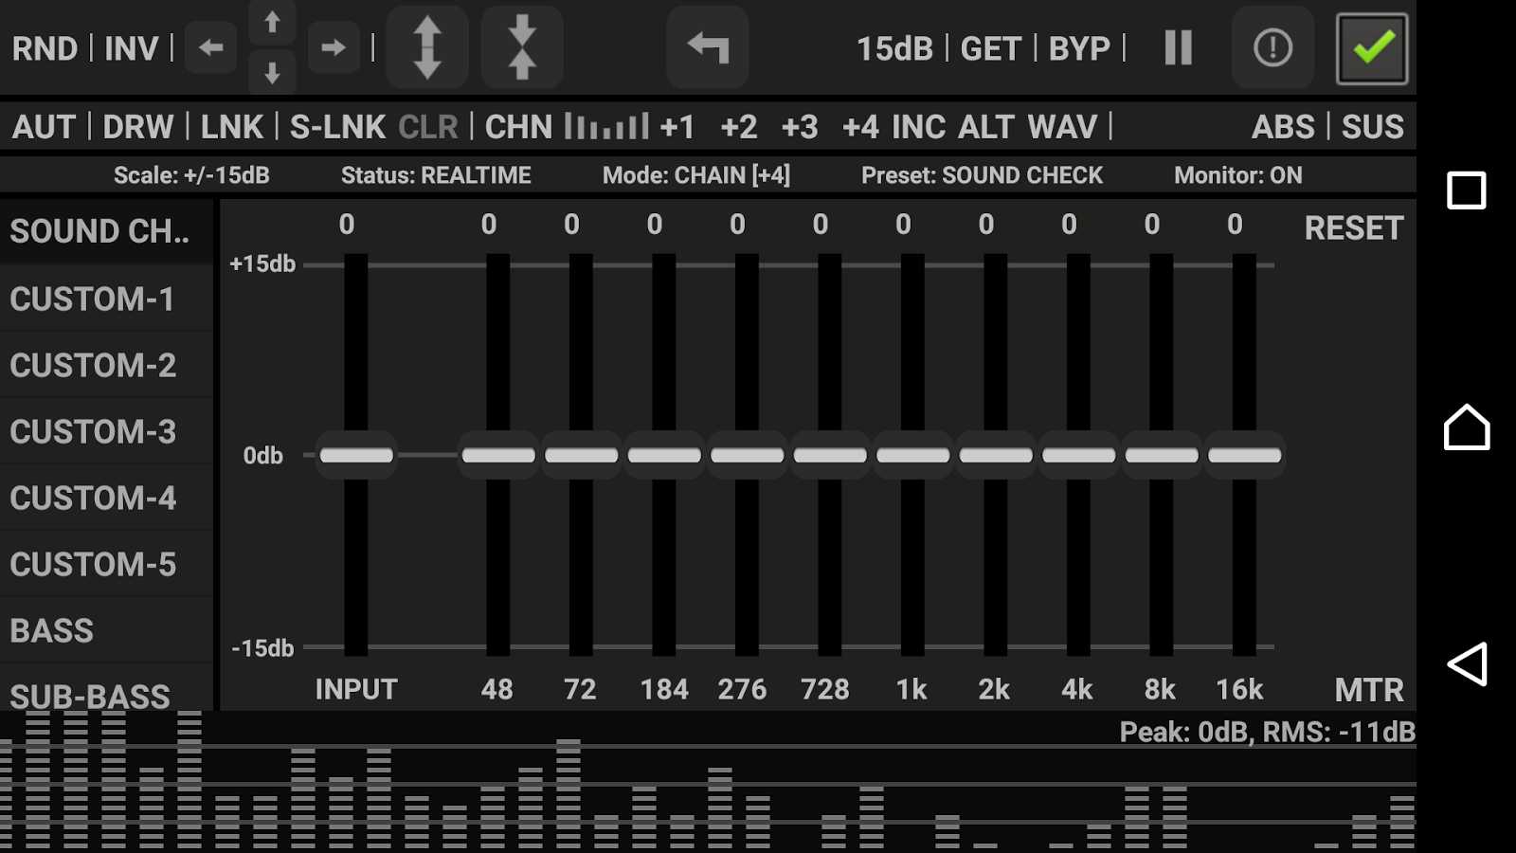
Task: Tap the Android home navigation button
Action: pos(1467,427)
